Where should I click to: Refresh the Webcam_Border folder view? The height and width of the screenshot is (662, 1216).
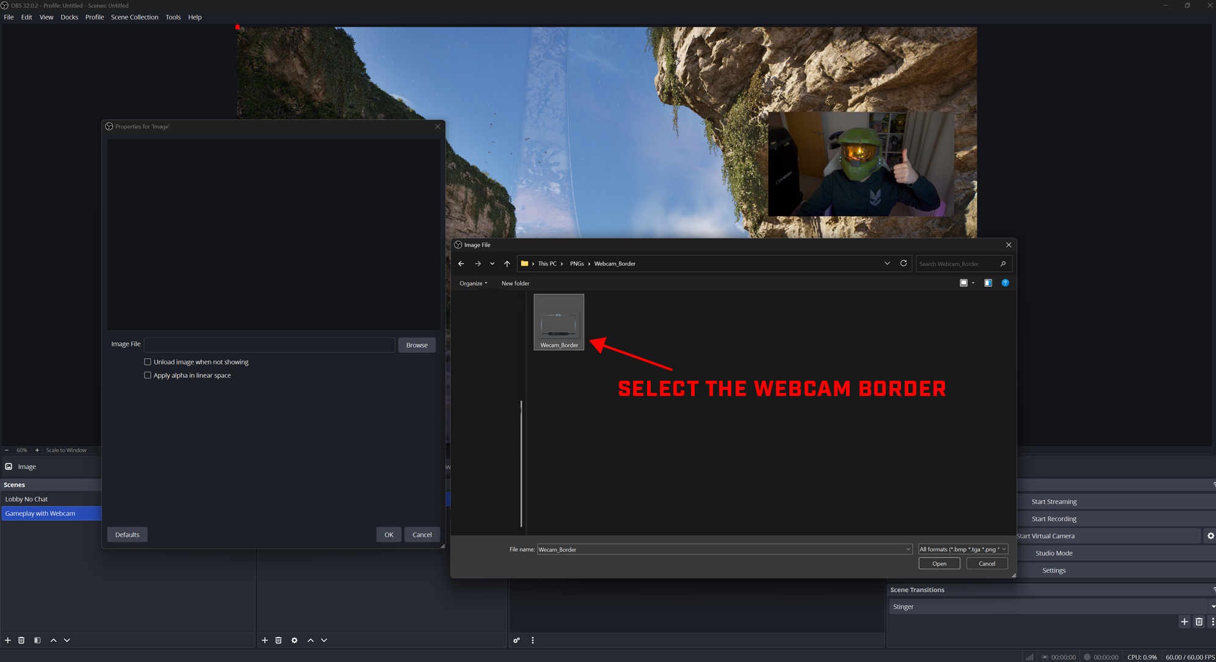pos(903,264)
